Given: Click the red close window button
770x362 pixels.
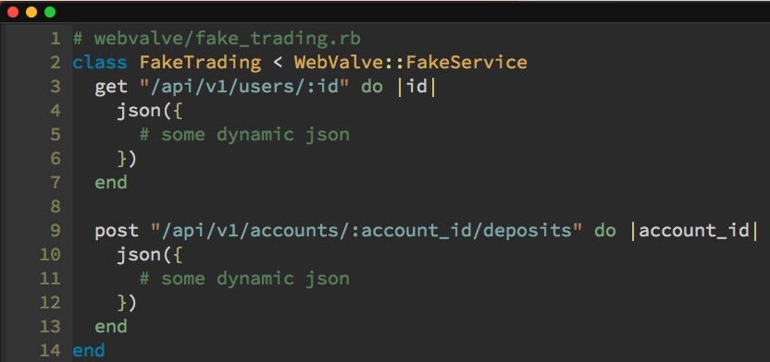Looking at the screenshot, I should click(x=13, y=12).
